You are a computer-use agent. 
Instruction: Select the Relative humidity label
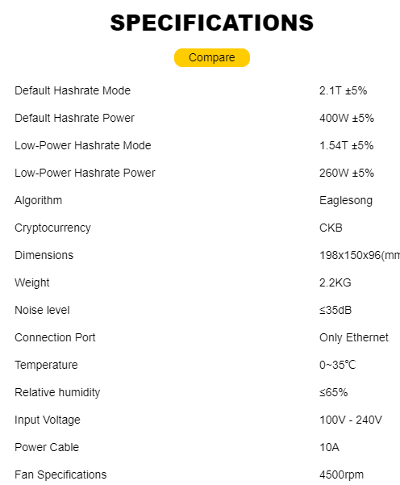[x=57, y=392]
